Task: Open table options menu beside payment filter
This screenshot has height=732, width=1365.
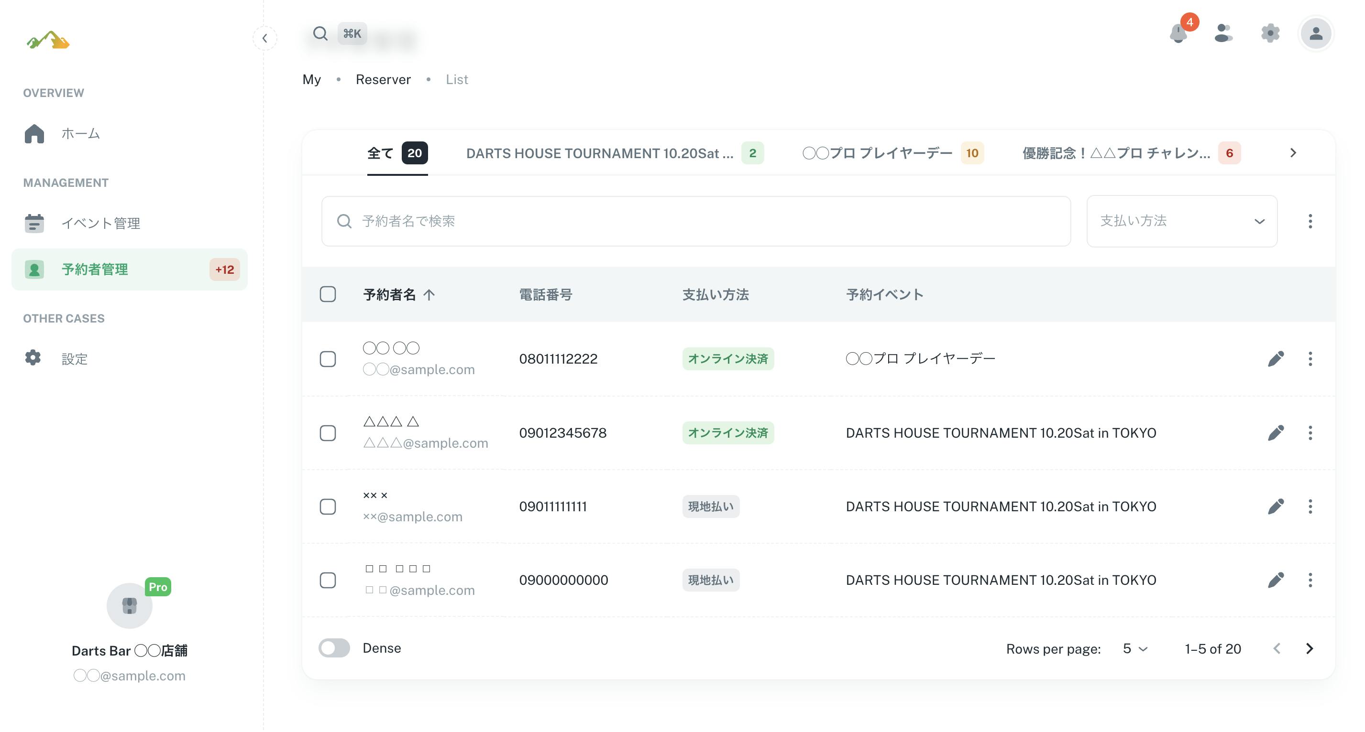Action: (1310, 221)
